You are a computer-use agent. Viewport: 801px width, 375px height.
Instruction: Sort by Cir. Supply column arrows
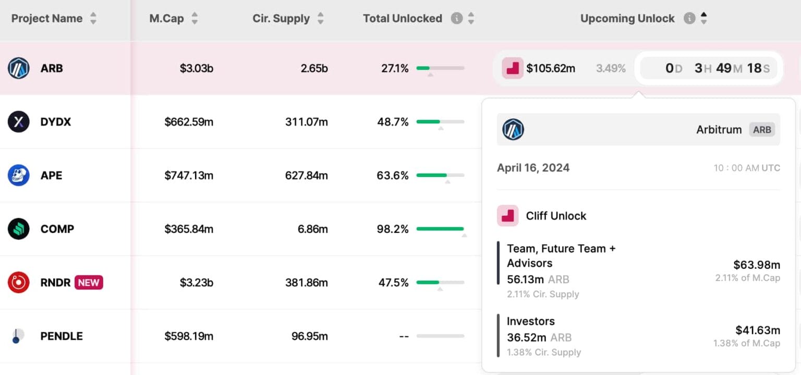320,19
